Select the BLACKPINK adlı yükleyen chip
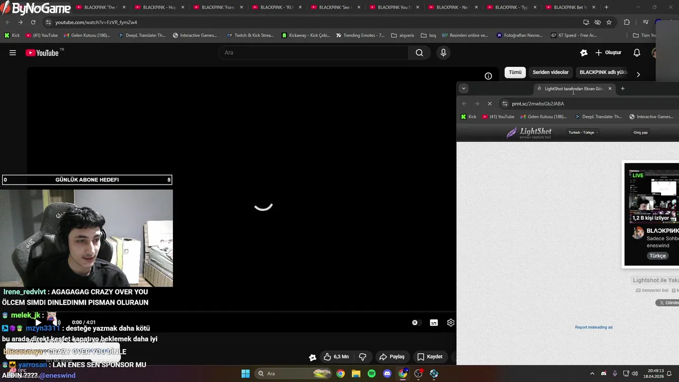679x382 pixels. pos(603,72)
